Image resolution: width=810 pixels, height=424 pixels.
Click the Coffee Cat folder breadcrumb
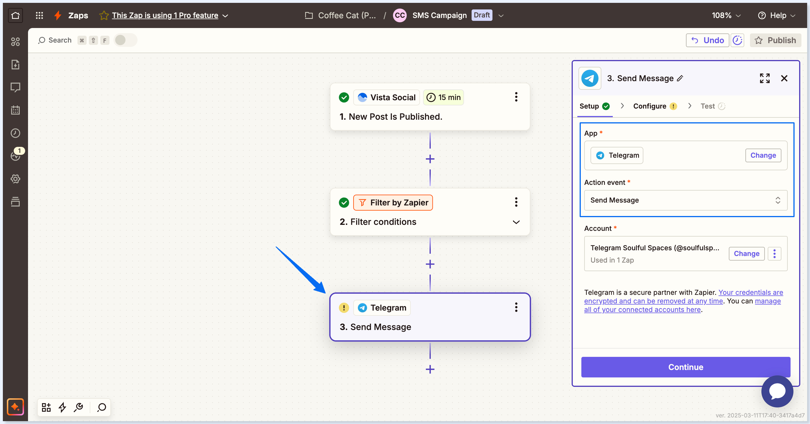coord(347,15)
